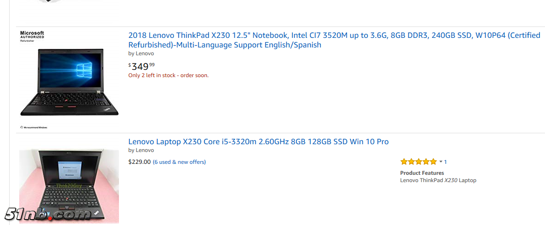Click the Microsoft Authorized Refurbisher badge
Viewport: 545px width, 225px height.
[x=32, y=36]
